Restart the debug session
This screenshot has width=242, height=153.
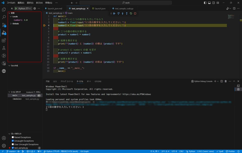(x=131, y=13)
